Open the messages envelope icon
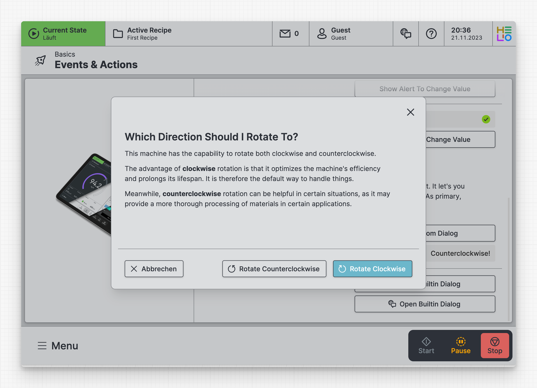This screenshot has height=388, width=537. pos(285,34)
